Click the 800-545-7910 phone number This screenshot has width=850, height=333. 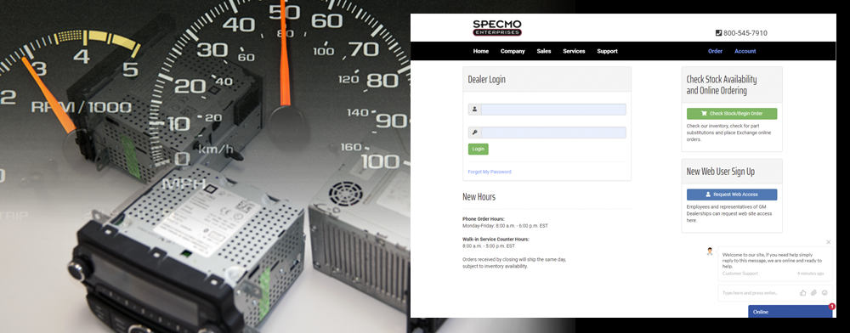[x=745, y=33]
